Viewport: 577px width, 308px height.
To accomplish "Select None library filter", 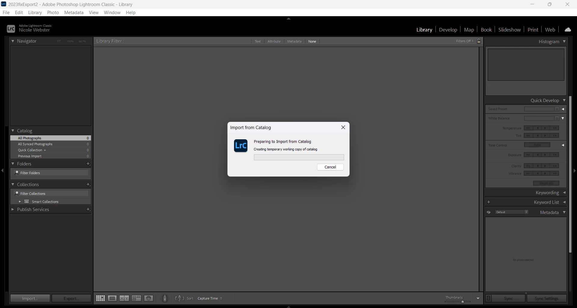I will tap(312, 41).
